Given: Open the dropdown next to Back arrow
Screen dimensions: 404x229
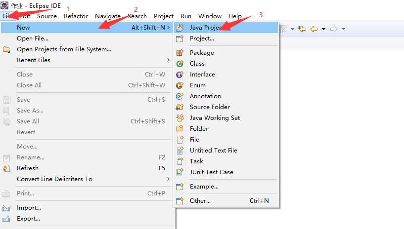Looking at the screenshot, I should click(323, 29).
